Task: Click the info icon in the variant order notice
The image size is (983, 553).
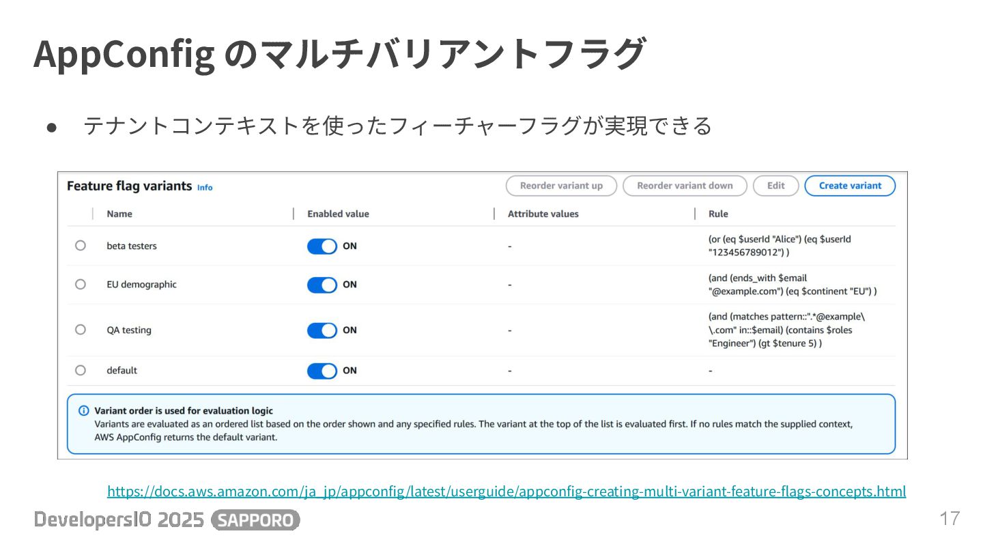Action: click(x=83, y=410)
